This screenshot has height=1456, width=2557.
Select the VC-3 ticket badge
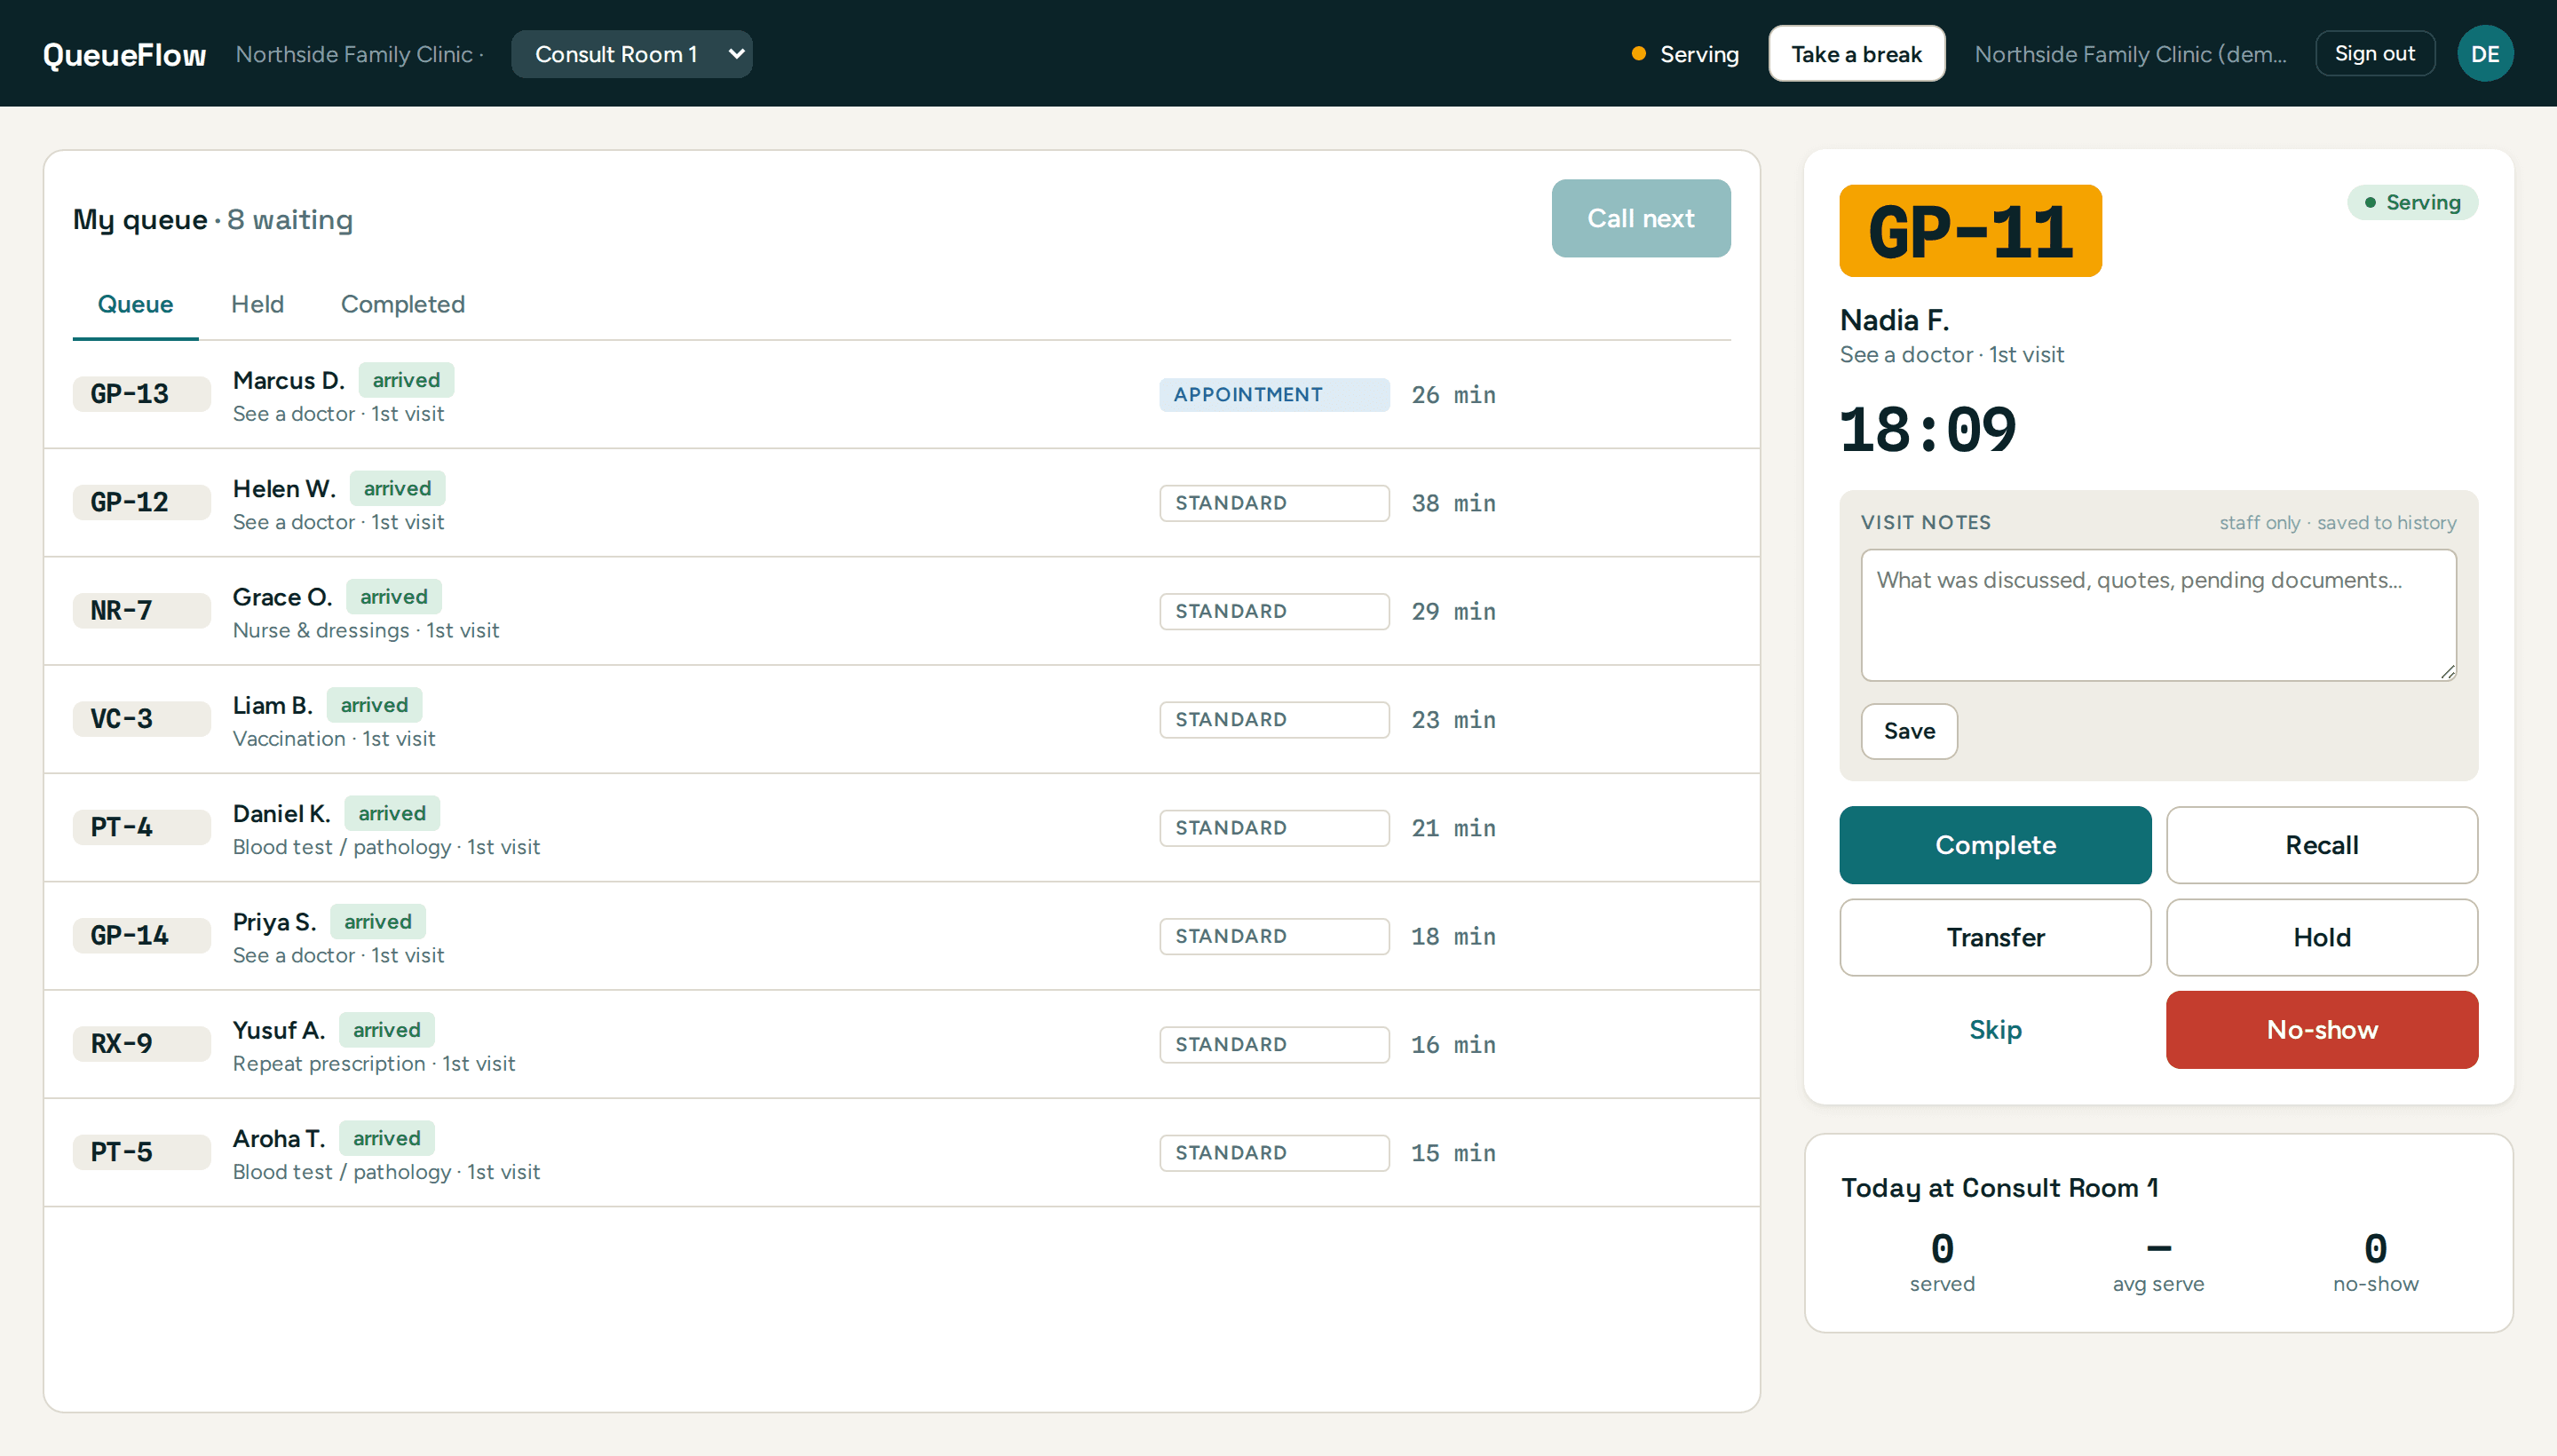pyautogui.click(x=141, y=719)
